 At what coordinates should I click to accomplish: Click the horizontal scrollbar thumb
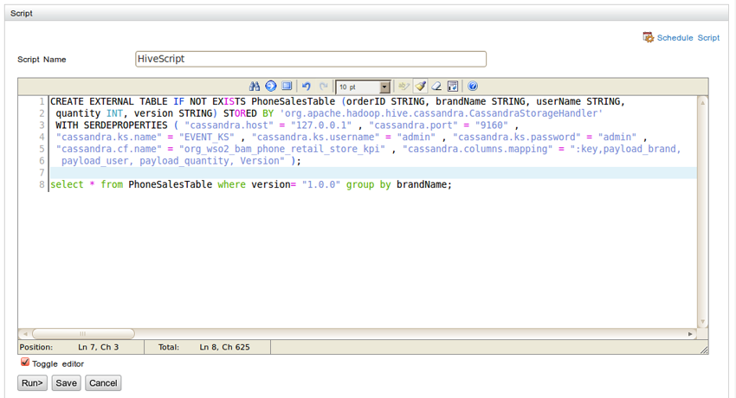83,334
